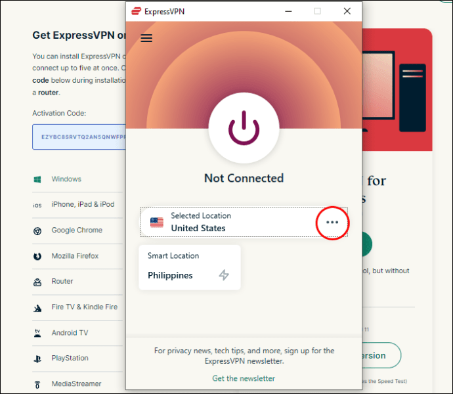The image size is (453, 394).
Task: Click the Get ExpressVPN heading on webpage
Action: pyautogui.click(x=79, y=35)
